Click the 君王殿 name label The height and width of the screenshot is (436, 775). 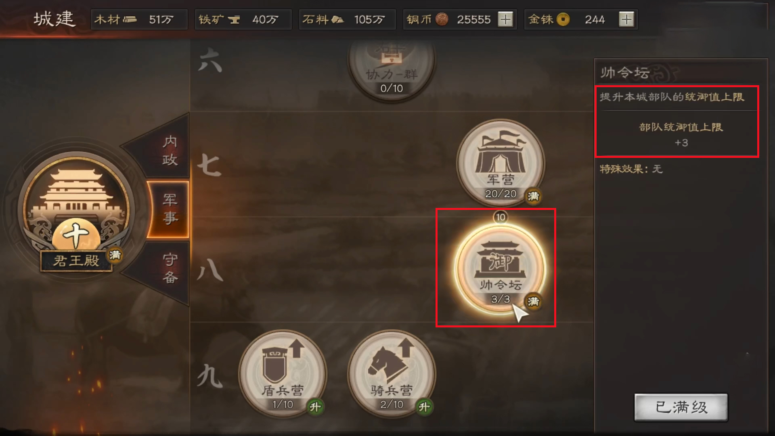[x=76, y=261]
